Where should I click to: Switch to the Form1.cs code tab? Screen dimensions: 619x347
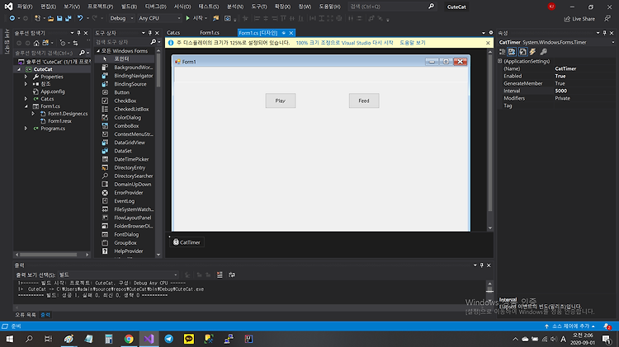click(x=210, y=33)
